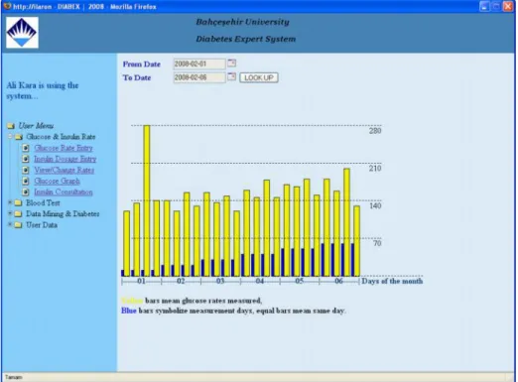Image resolution: width=518 pixels, height=382 pixels.
Task: Click the '210' value on the chart scale
Action: [x=375, y=168]
